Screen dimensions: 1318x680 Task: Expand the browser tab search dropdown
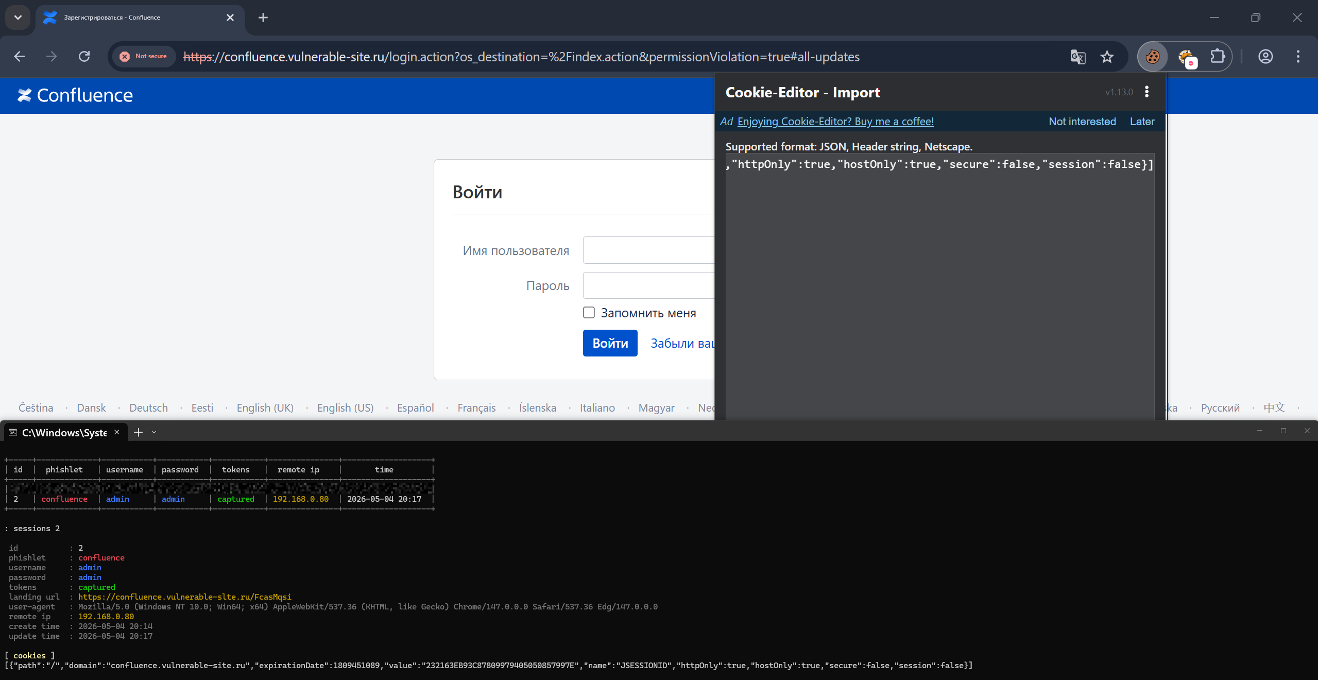pos(18,18)
